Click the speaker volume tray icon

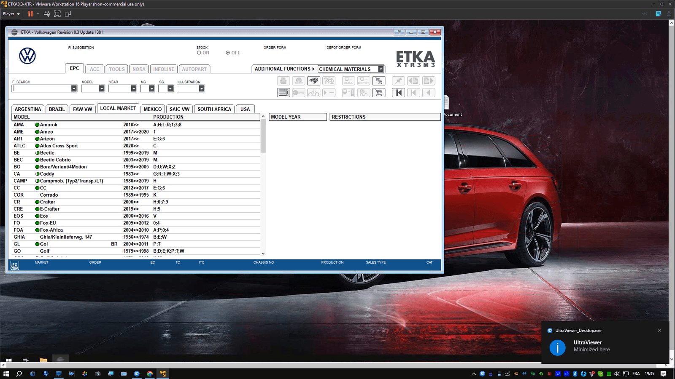tap(617, 374)
